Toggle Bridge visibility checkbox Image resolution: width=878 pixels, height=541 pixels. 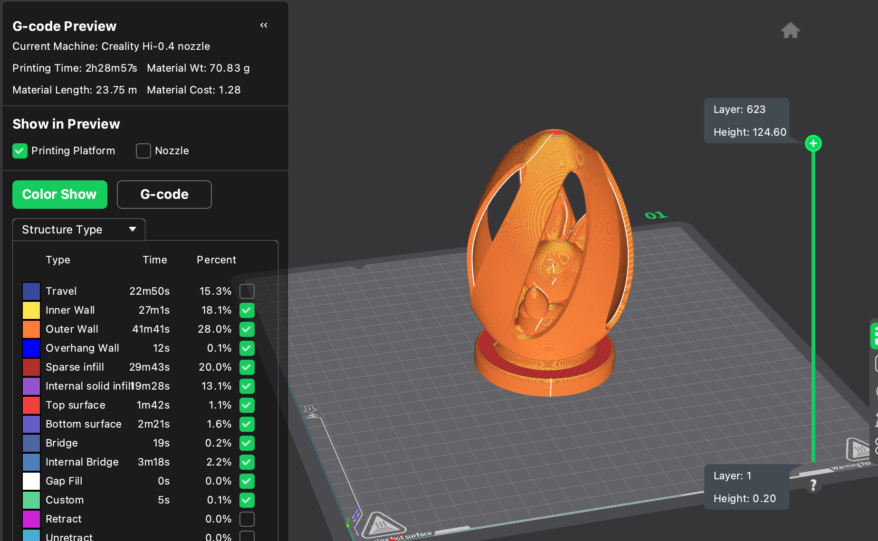(x=247, y=443)
